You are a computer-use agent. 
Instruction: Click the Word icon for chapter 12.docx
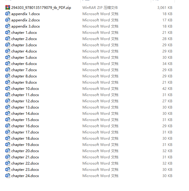point(8,101)
